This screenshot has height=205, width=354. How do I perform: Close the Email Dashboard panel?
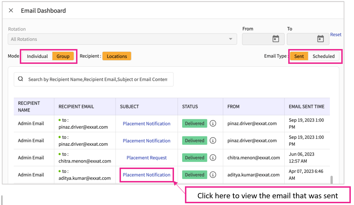point(11,11)
